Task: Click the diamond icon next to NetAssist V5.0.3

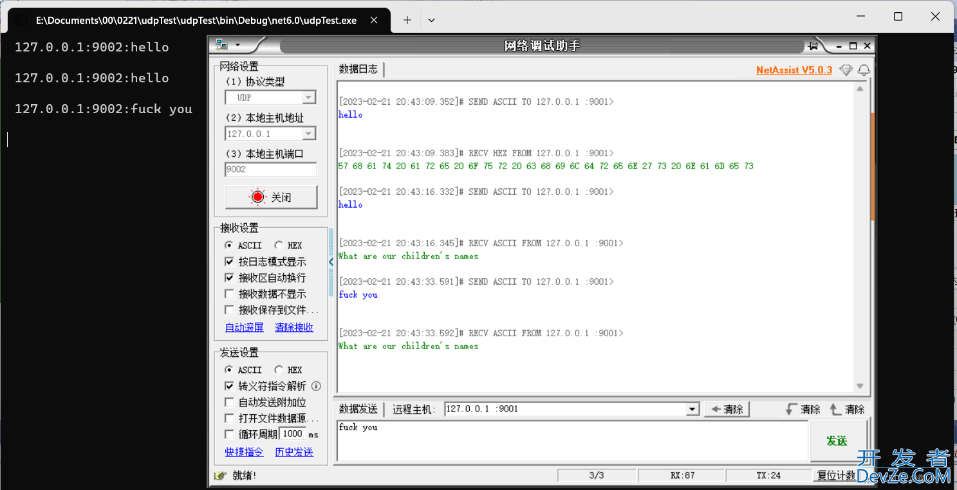Action: pos(846,70)
